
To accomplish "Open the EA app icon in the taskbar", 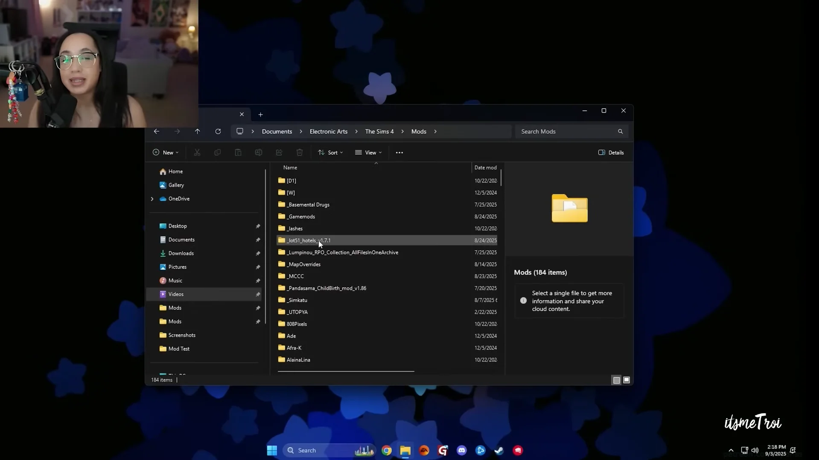I will (424, 450).
